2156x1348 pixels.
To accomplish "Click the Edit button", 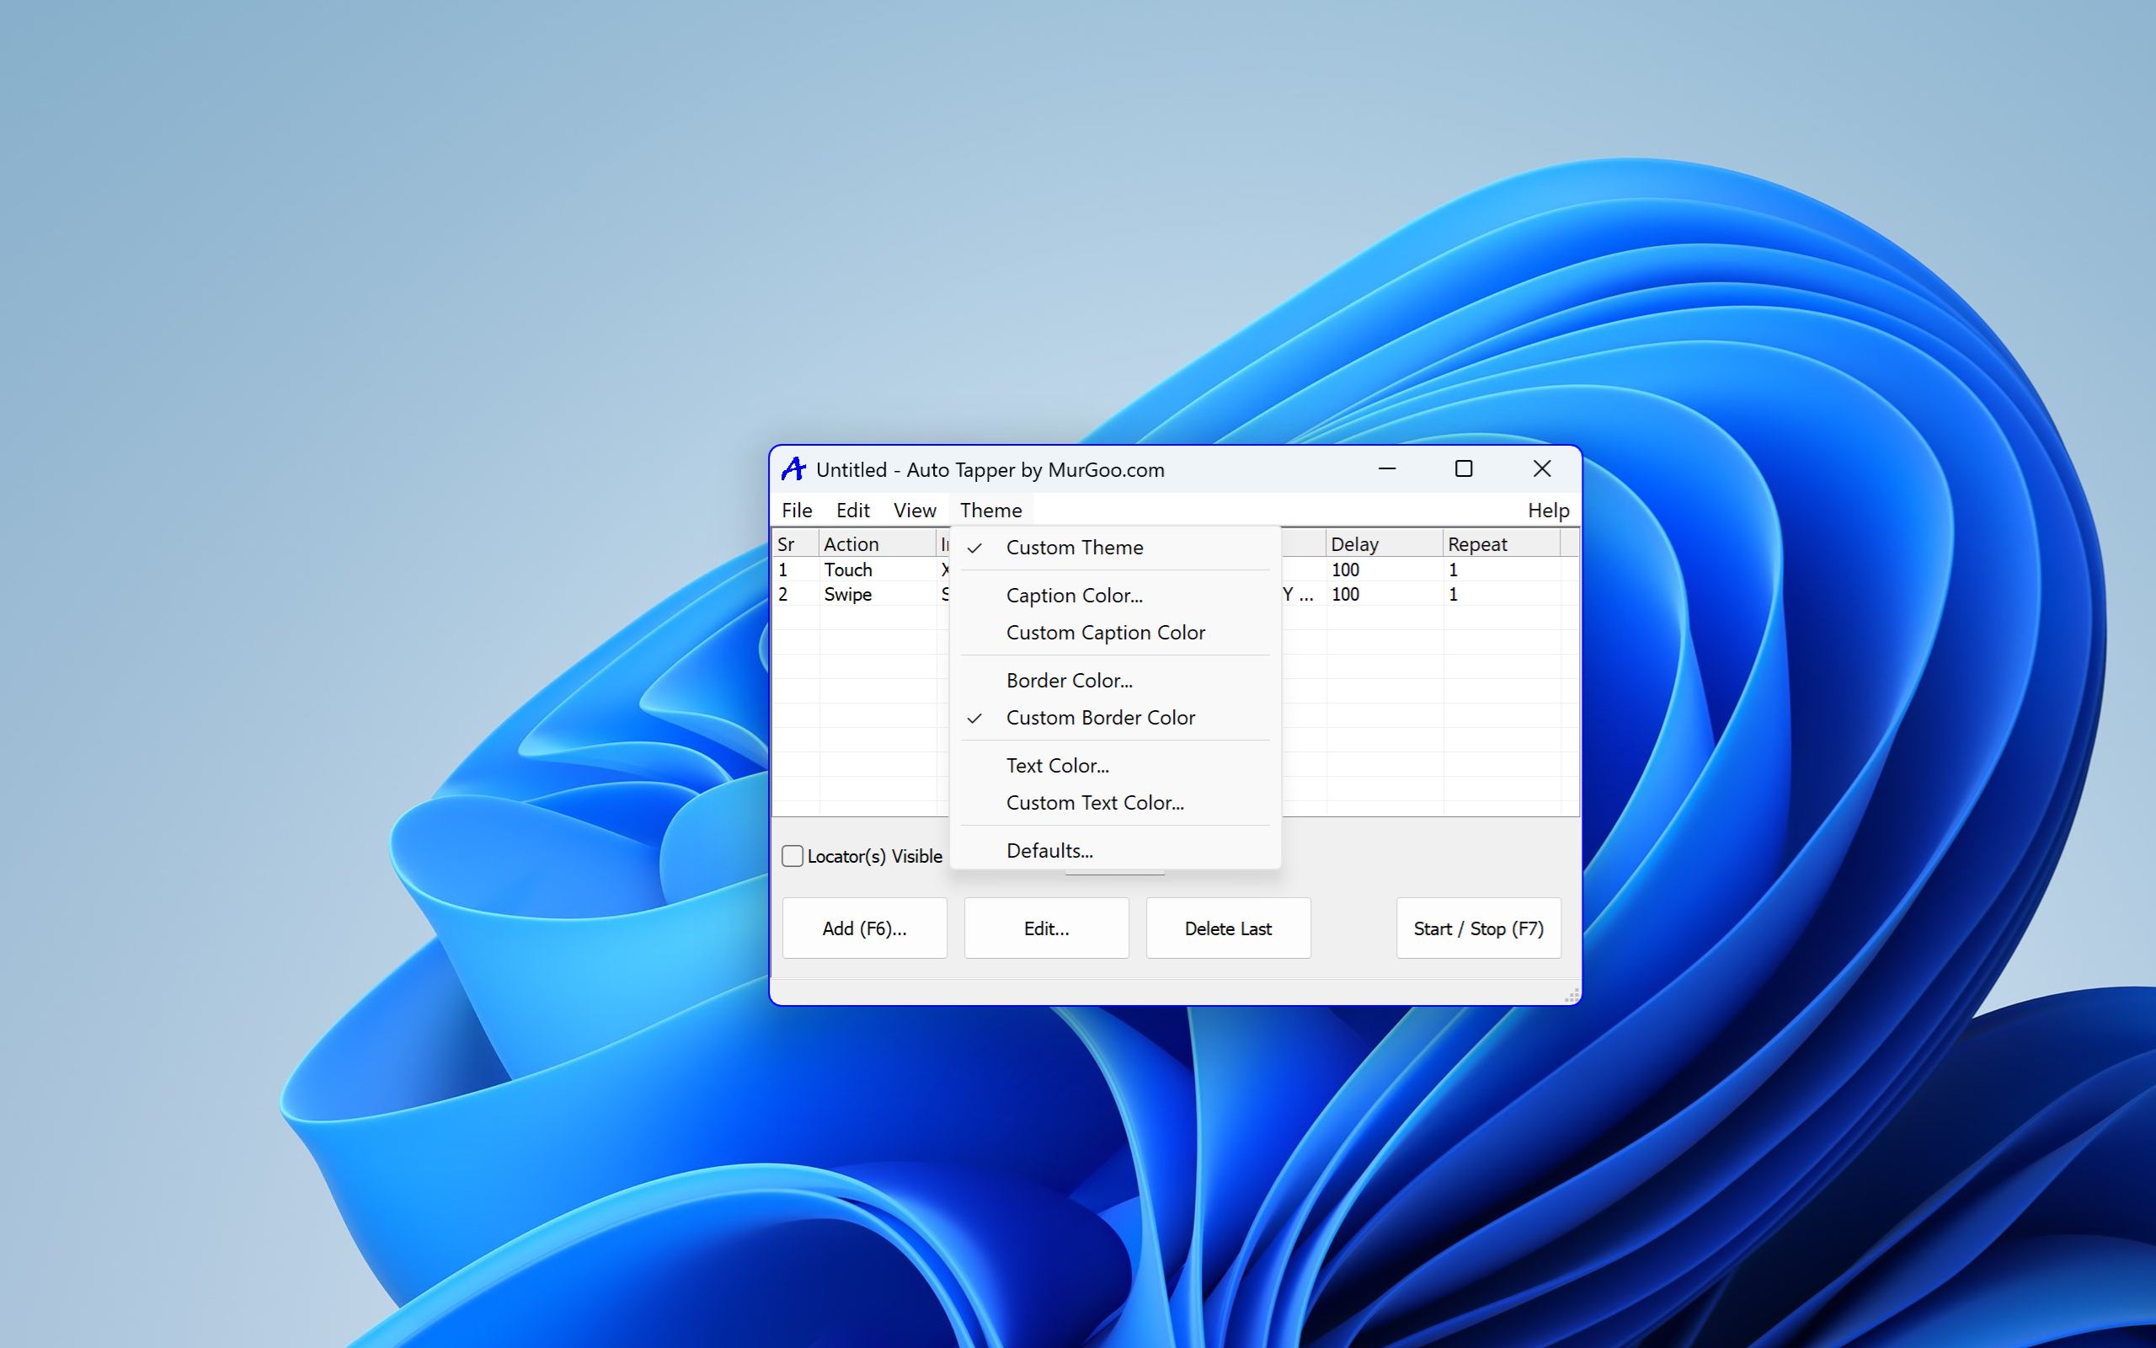I will pyautogui.click(x=1046, y=928).
